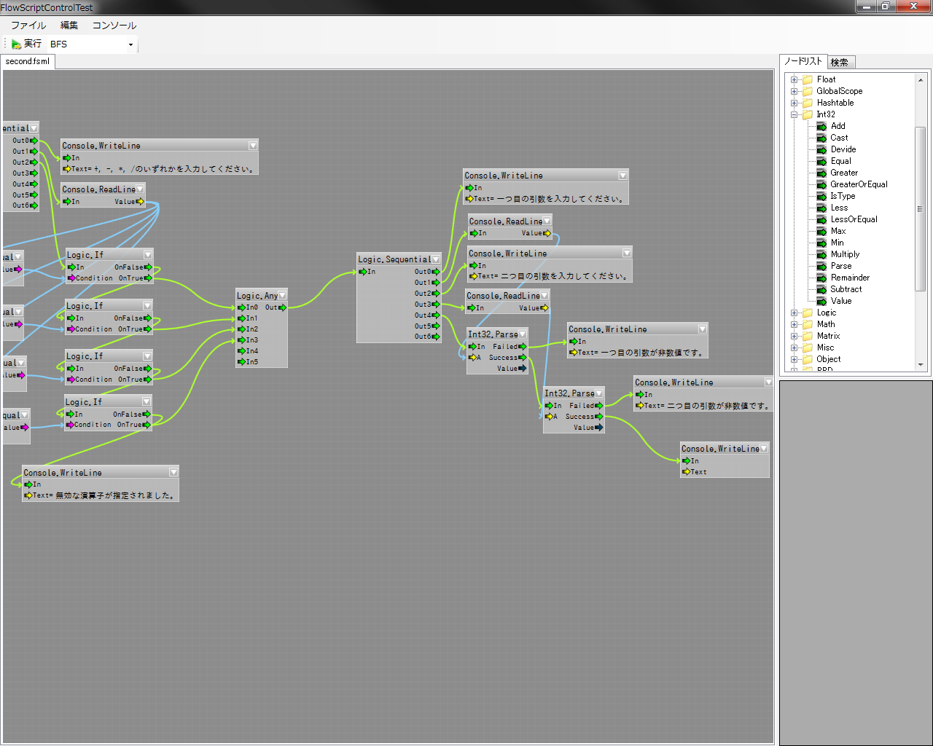933x746 pixels.
Task: Collapse the Int32 folder in the node list
Action: coord(794,114)
